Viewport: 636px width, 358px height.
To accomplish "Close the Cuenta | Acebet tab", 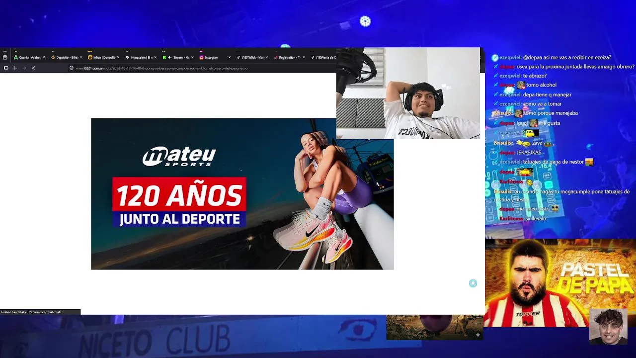I will 44,57.
